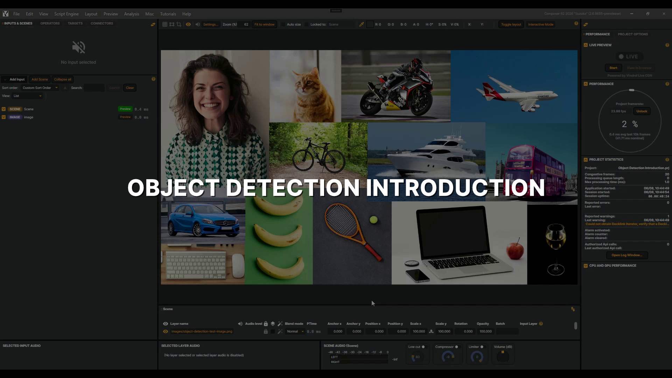This screenshot has height=378, width=672.
Task: Click the bounding-box transform icon in preview toolbar
Action: pos(172,24)
